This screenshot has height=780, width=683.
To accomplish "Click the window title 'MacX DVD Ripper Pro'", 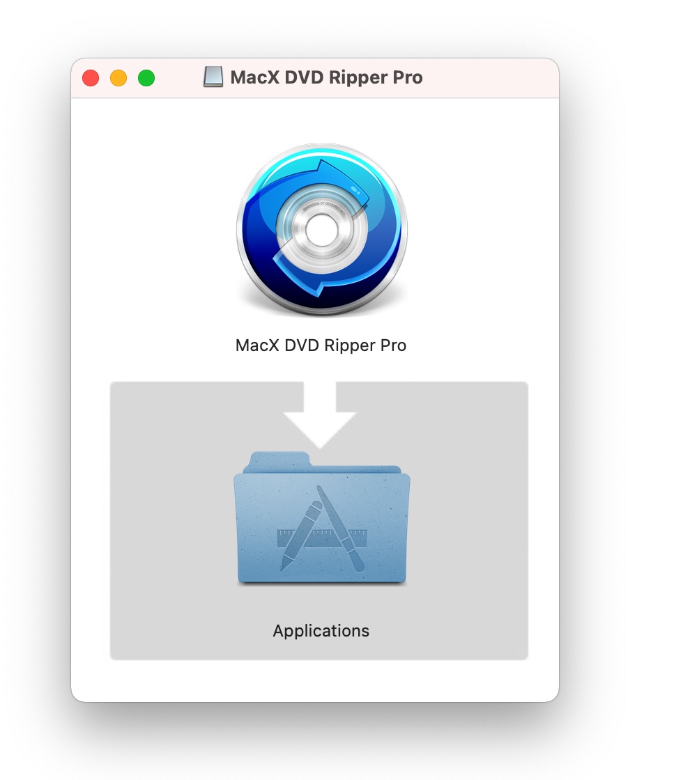I will tap(327, 77).
